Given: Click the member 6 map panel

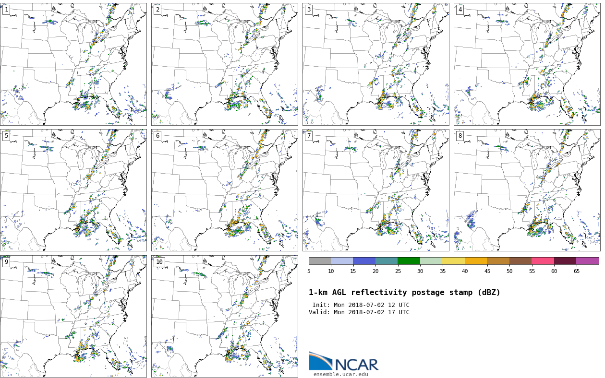Looking at the screenshot, I should click(224, 190).
